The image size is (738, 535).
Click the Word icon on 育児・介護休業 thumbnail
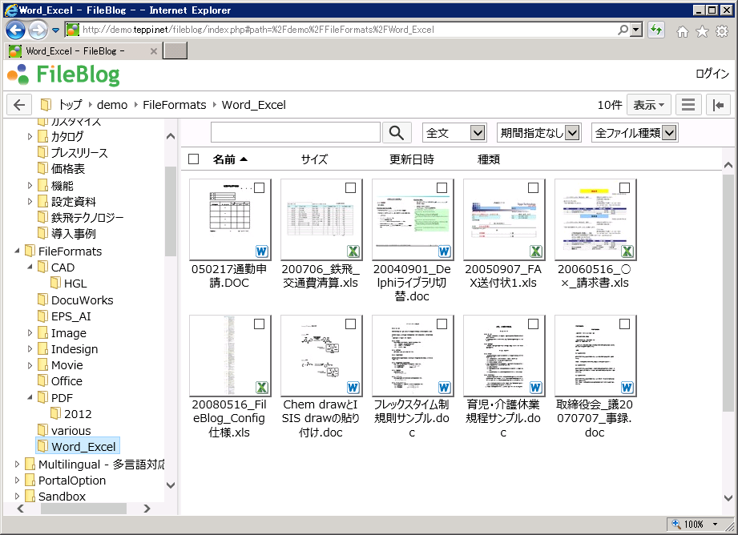[x=535, y=388]
